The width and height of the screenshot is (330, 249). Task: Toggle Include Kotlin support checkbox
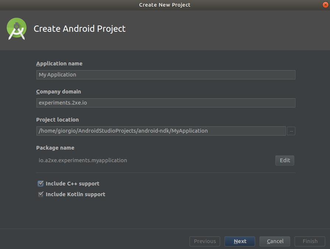[x=41, y=194]
